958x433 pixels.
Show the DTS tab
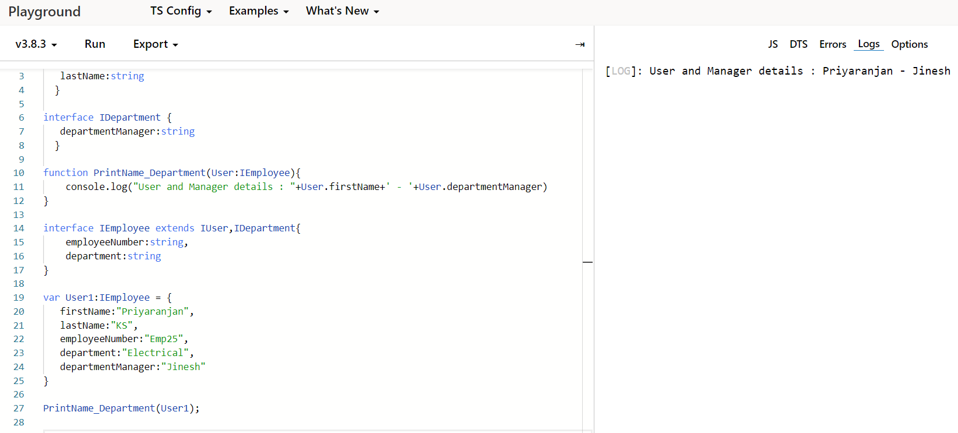tap(798, 44)
